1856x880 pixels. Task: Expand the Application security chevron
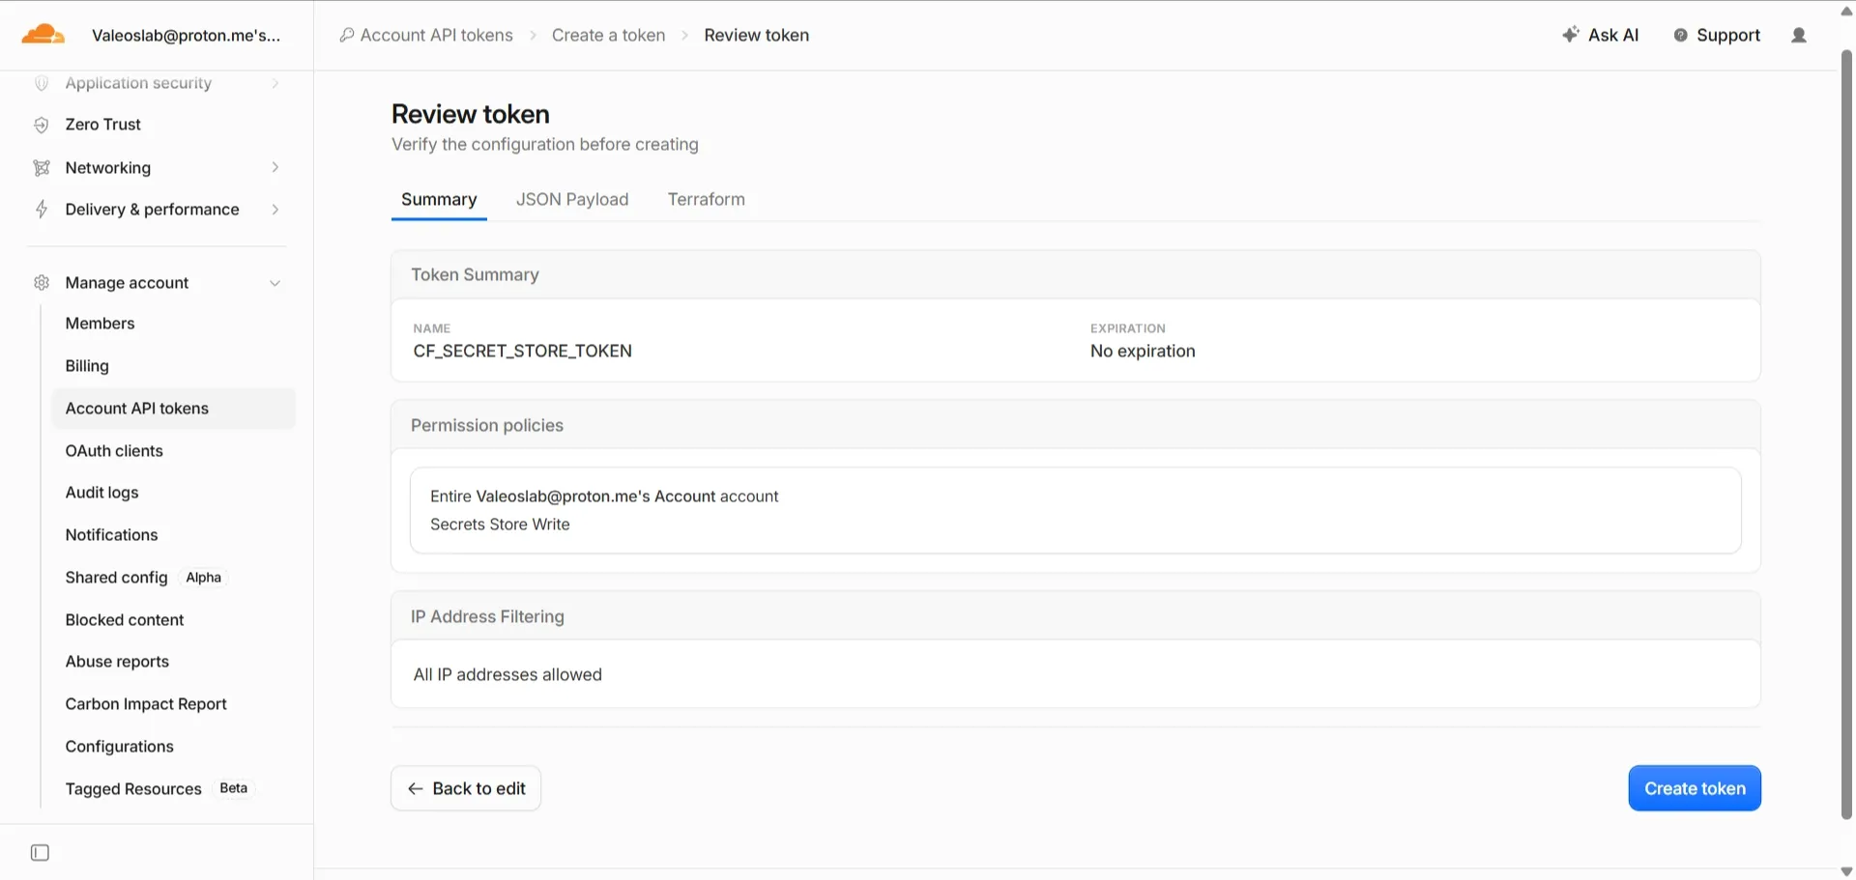point(275,83)
